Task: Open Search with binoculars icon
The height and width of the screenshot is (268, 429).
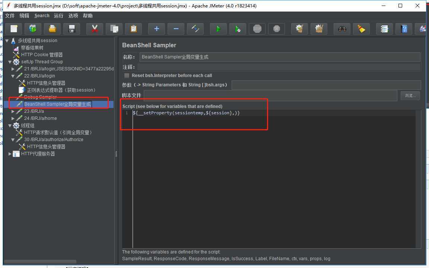Action: pyautogui.click(x=342, y=29)
